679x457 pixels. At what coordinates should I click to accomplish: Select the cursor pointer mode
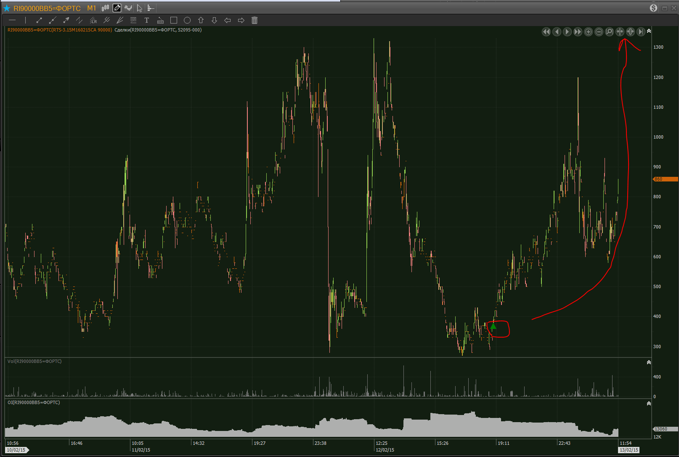pyautogui.click(x=140, y=8)
